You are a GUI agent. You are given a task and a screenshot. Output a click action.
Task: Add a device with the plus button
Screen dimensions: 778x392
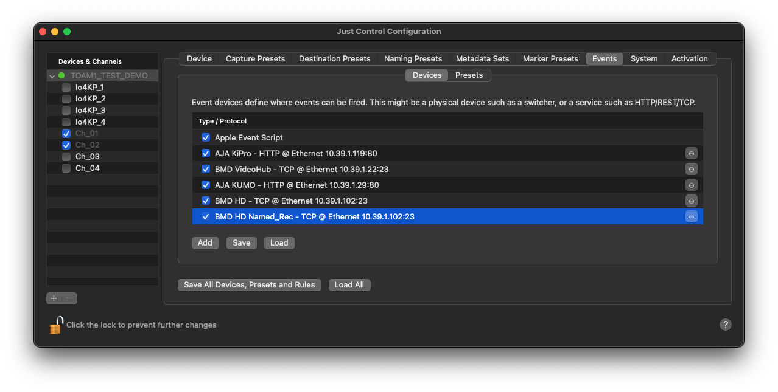pyautogui.click(x=54, y=298)
